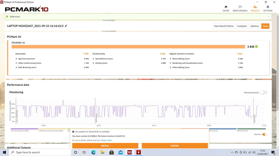
Task: Open Wi-Fi network tray icon
Action: (x=249, y=152)
